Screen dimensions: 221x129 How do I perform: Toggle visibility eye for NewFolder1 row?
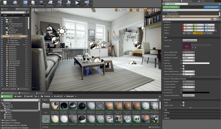2,32
